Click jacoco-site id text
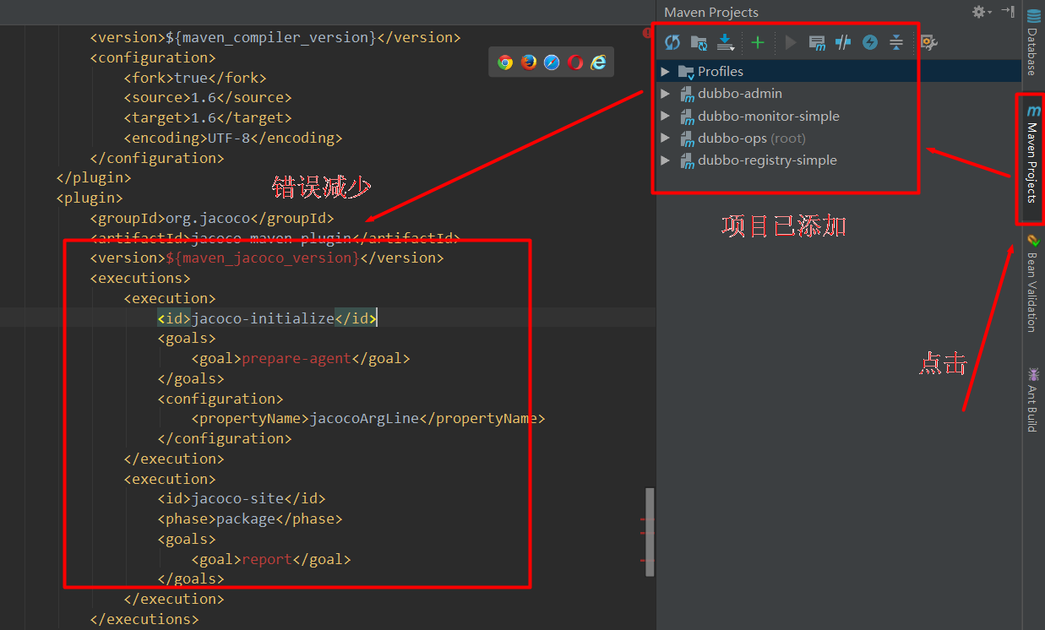 tap(237, 498)
